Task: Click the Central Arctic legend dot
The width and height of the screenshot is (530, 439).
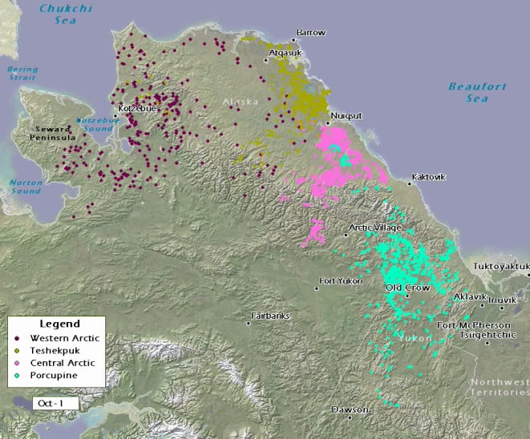Action: [x=17, y=363]
